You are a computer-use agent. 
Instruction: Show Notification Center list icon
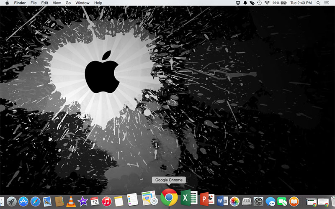click(x=327, y=3)
